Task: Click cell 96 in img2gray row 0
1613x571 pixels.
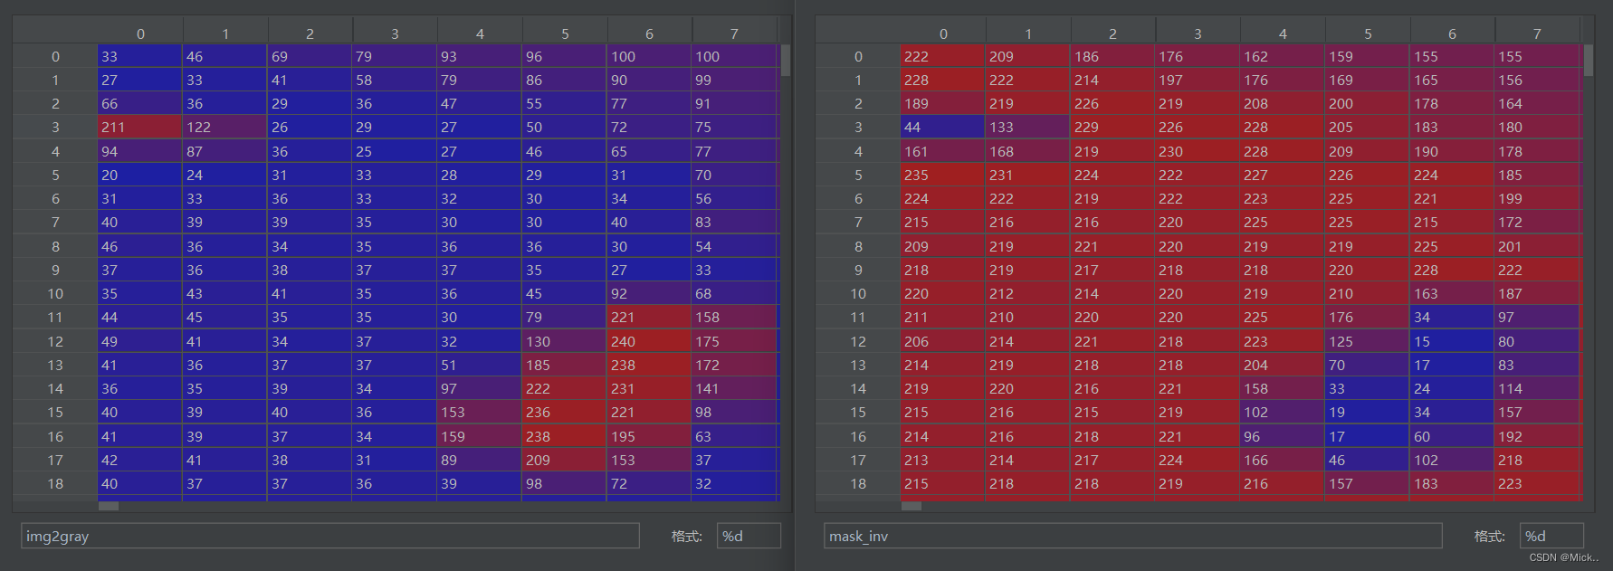Action: click(565, 56)
